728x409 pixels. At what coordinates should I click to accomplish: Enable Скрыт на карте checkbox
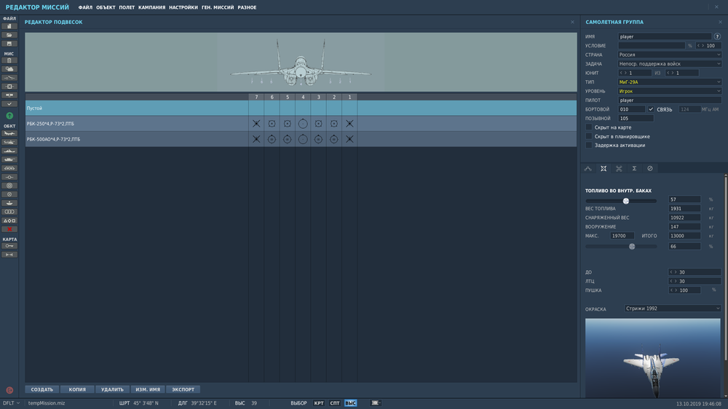click(589, 127)
